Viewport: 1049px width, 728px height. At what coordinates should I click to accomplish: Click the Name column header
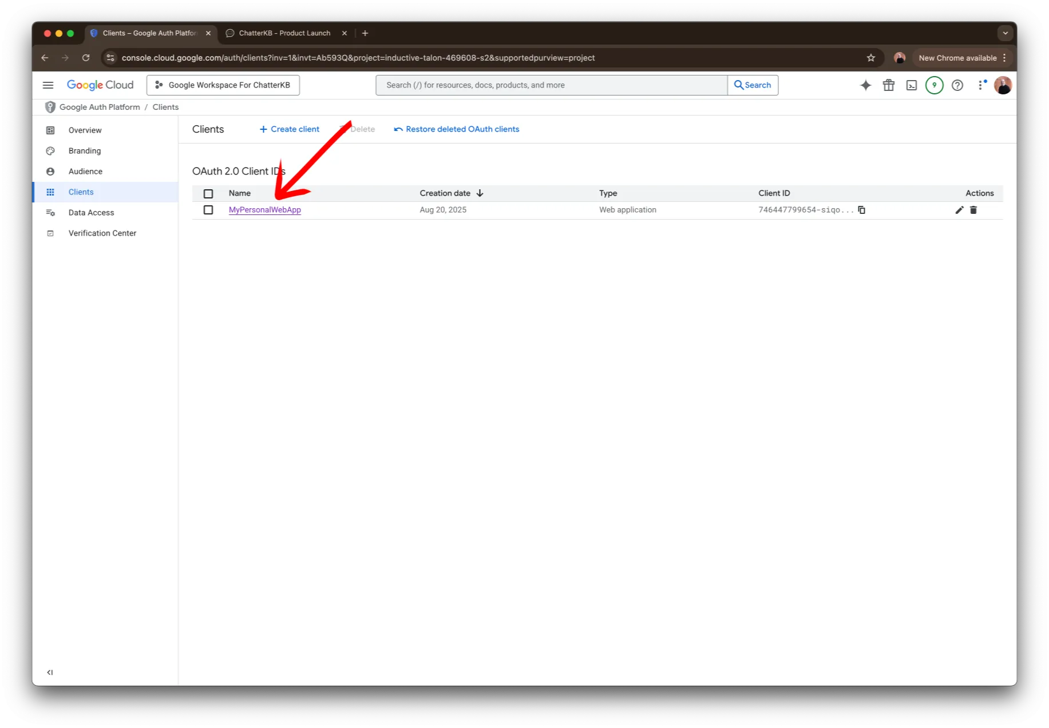[240, 193]
